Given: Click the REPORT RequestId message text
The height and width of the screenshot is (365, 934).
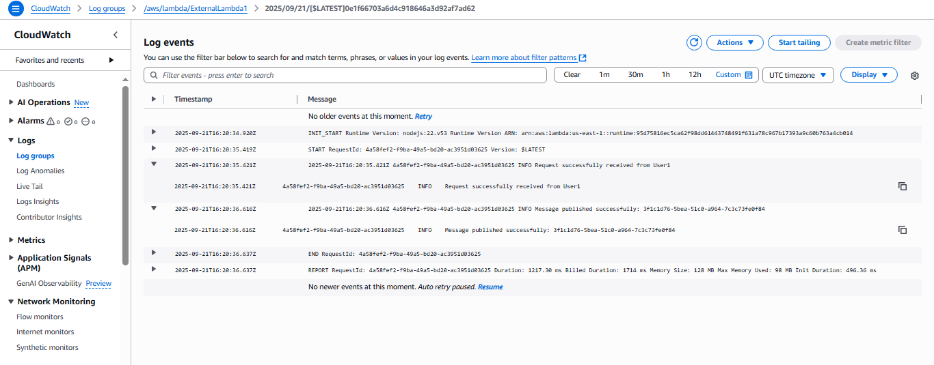Looking at the screenshot, I should (592, 271).
